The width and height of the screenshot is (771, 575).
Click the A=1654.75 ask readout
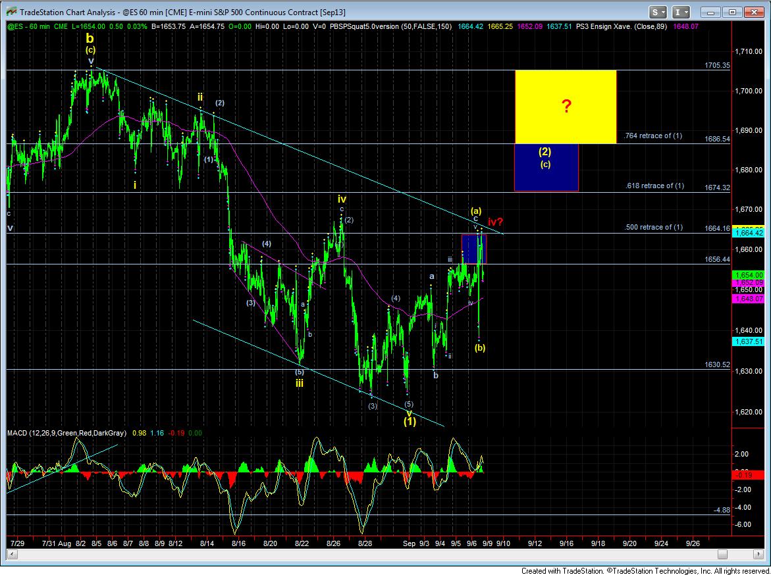pos(207,26)
